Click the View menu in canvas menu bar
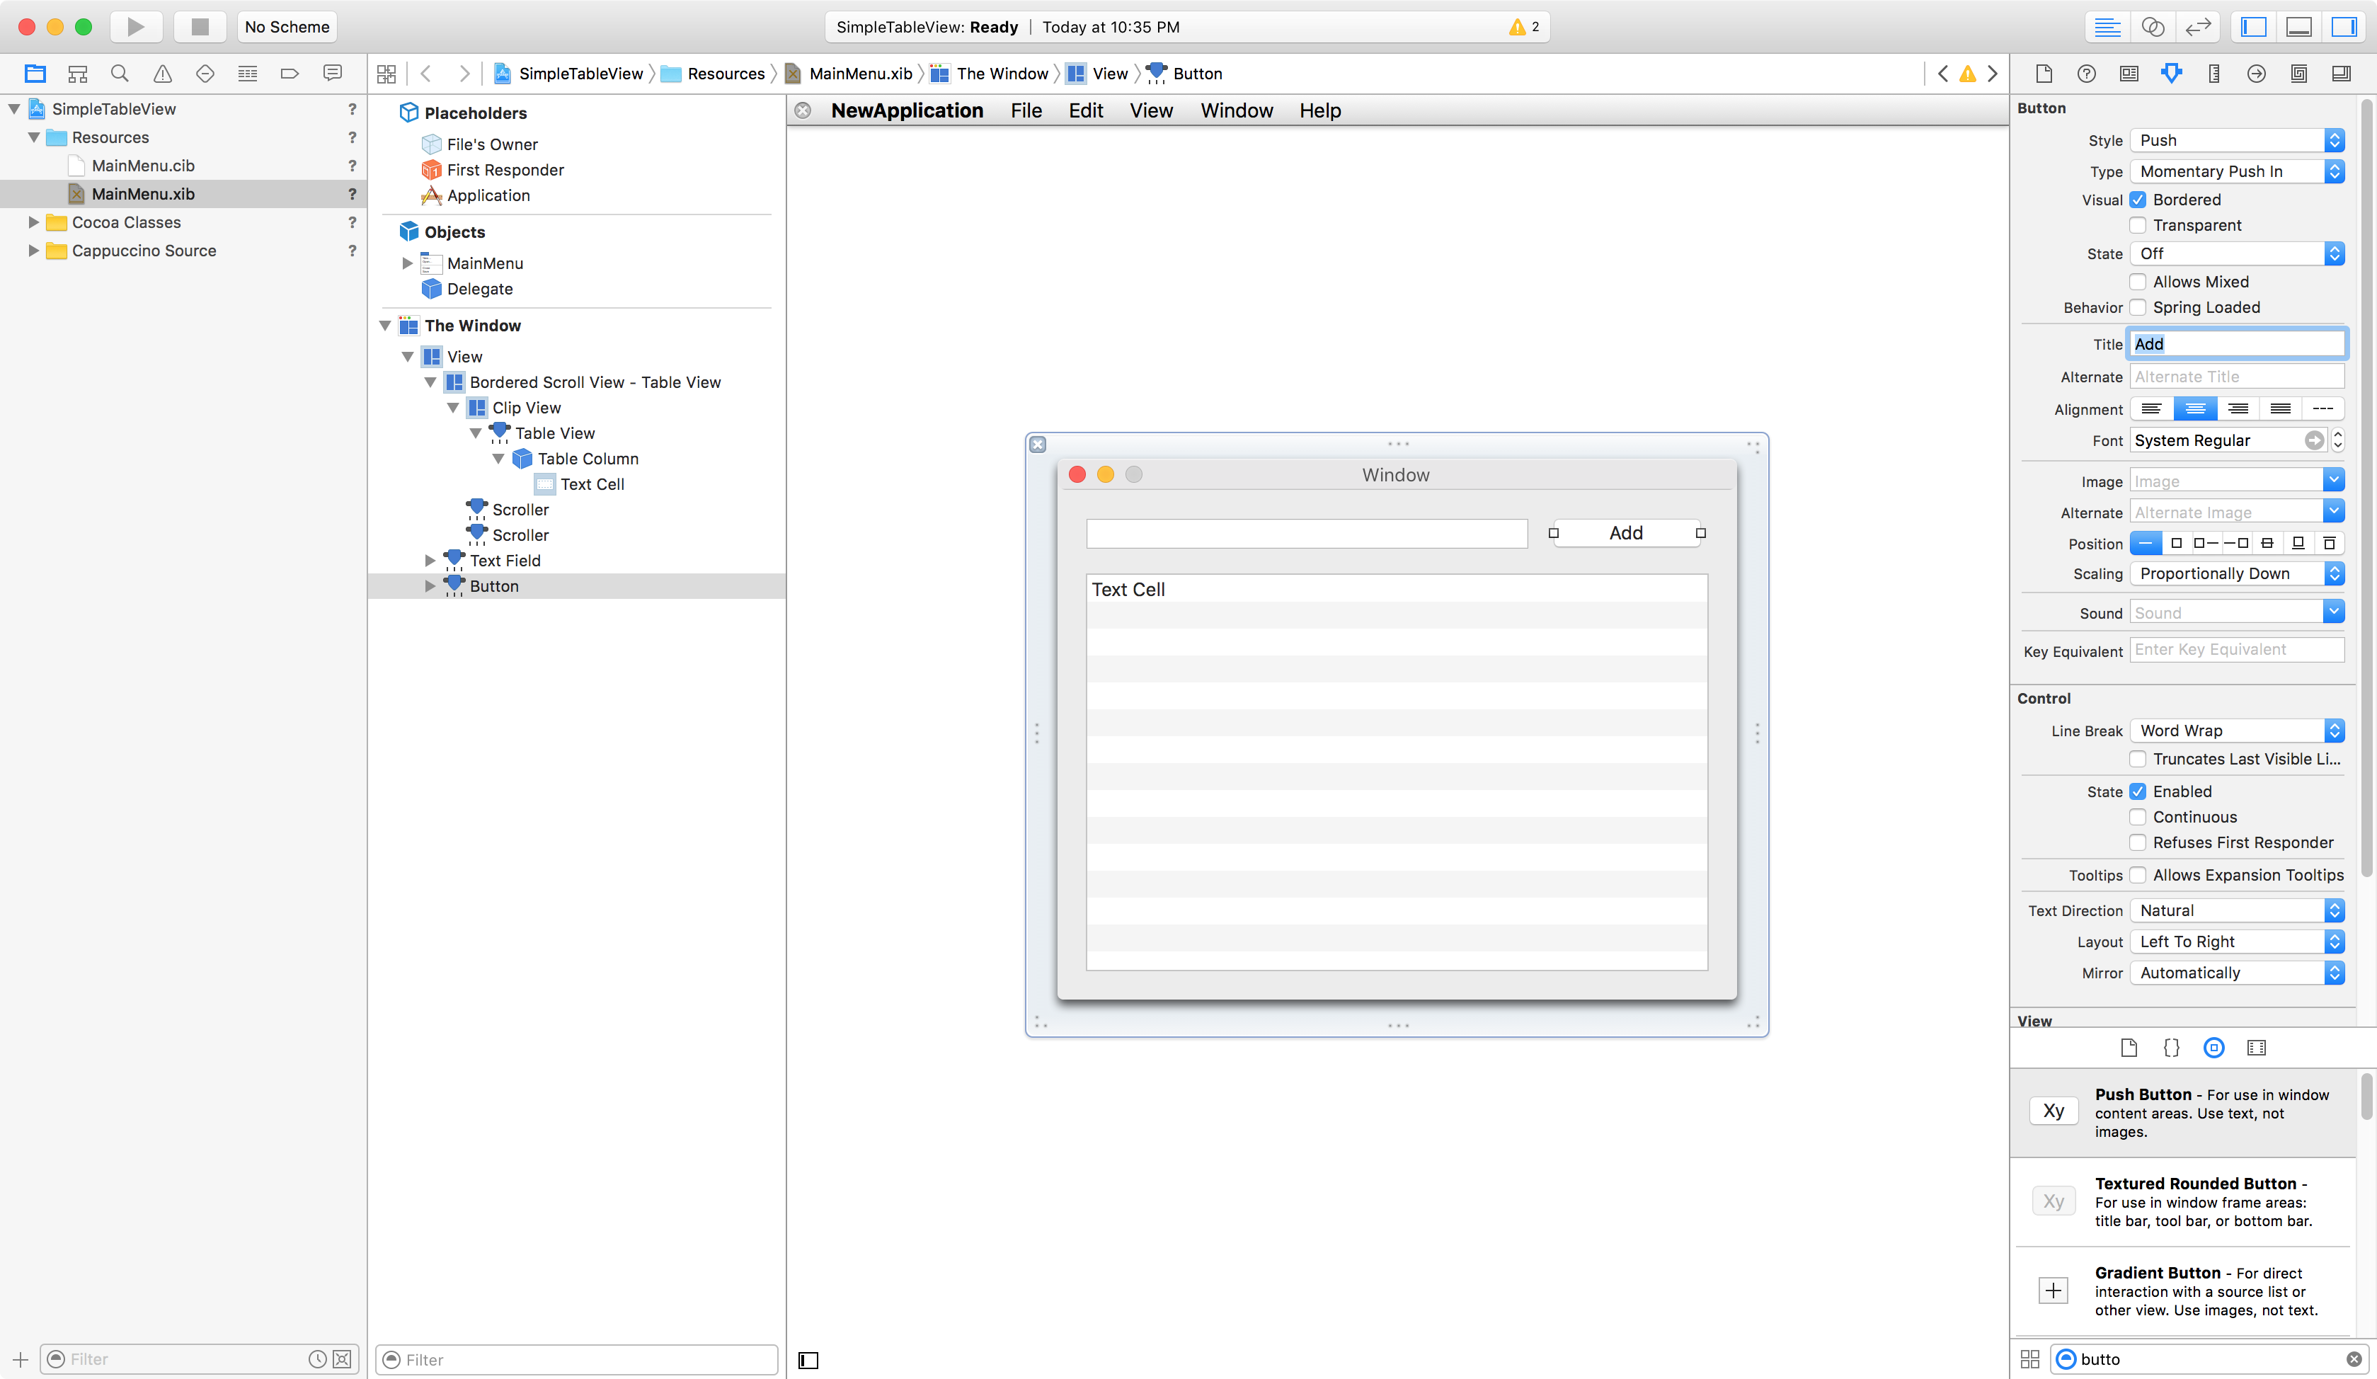Viewport: 2377px width, 1379px height. coord(1151,110)
